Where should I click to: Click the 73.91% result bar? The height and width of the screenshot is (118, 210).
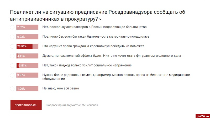pos(27,46)
